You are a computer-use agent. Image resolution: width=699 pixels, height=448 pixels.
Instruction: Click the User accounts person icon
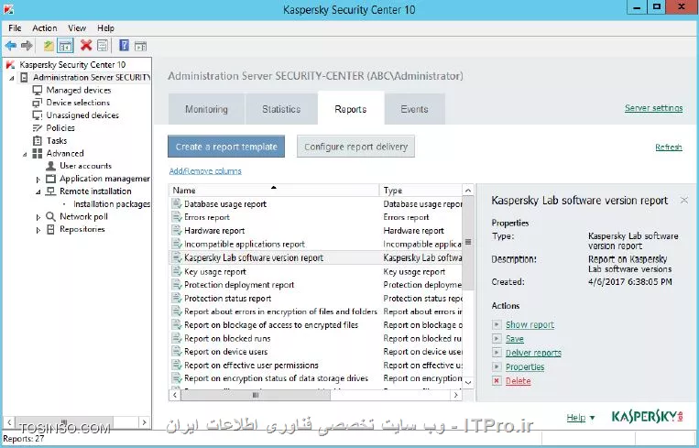[x=50, y=166]
